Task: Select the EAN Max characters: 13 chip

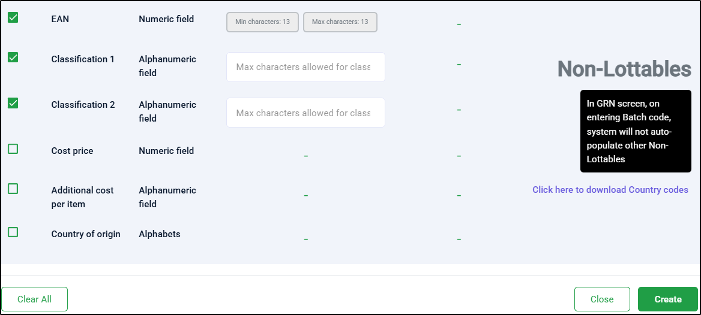Action: click(340, 22)
